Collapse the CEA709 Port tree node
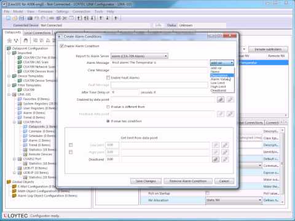This screenshot has width=295, height=221. click(14, 122)
